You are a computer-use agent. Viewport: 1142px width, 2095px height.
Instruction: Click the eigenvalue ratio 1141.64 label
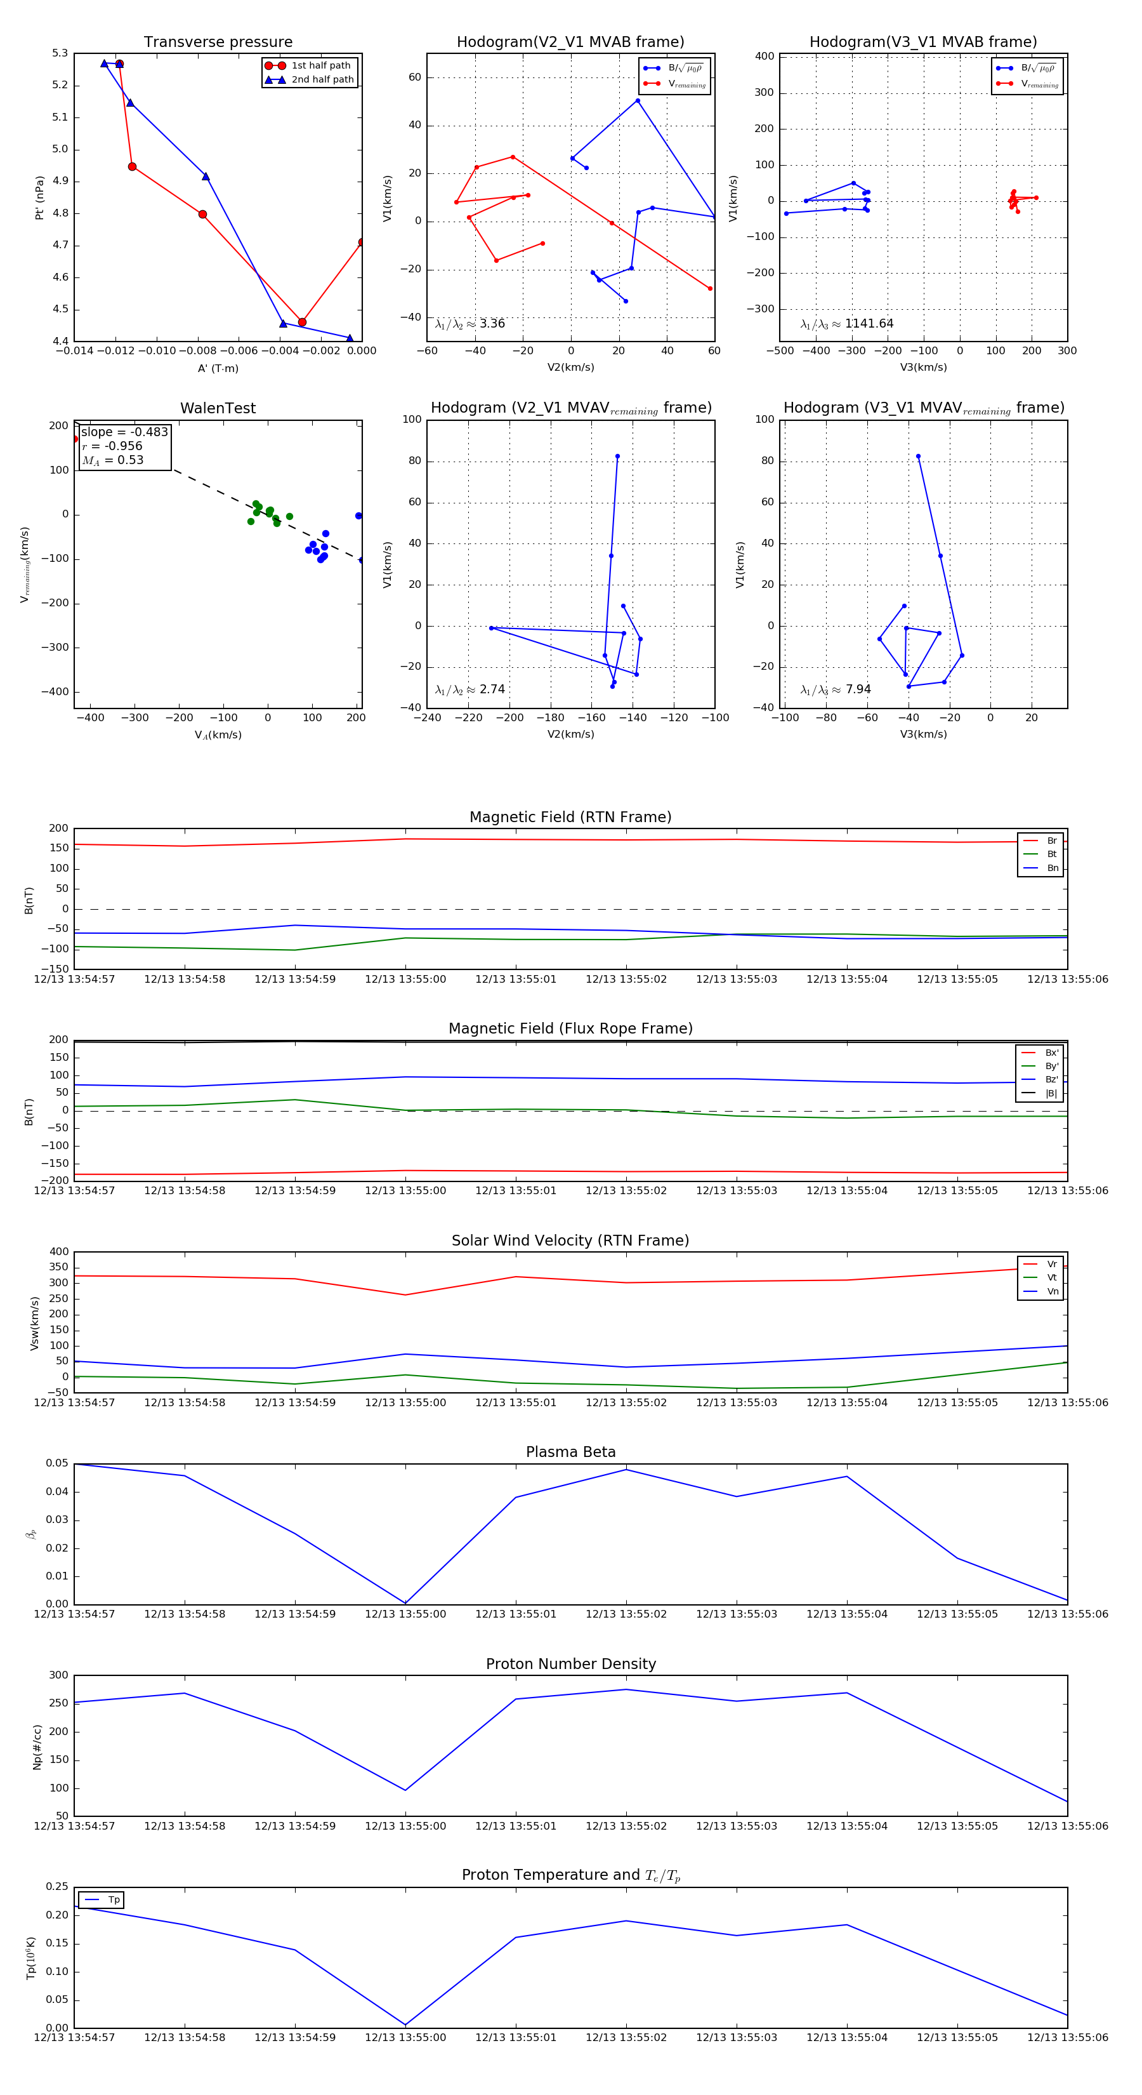pos(847,324)
